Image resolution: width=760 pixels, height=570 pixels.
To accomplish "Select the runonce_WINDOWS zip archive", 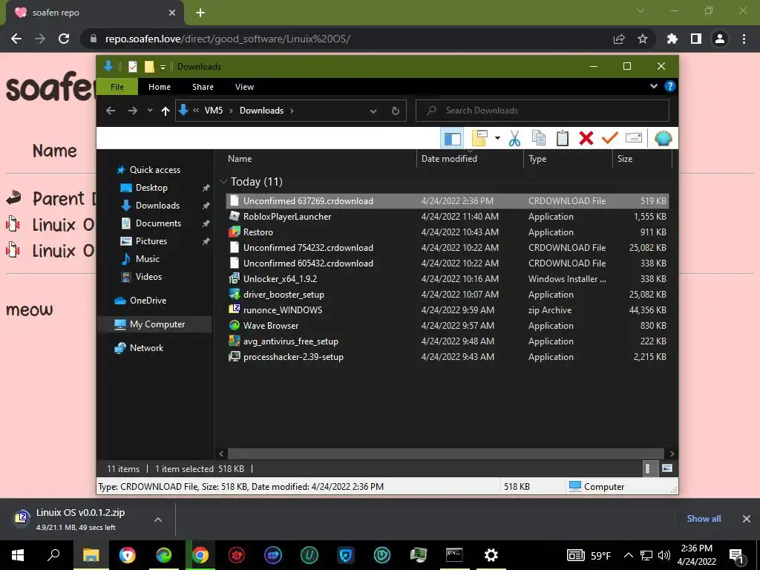I will pos(448,309).
